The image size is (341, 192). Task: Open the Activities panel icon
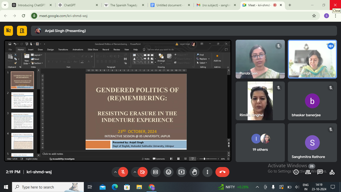(x=332, y=172)
